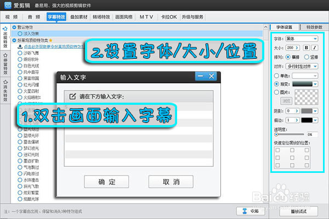Click the 阴影 shadow value stepper
Screen dimensions: 329x219
(297, 111)
